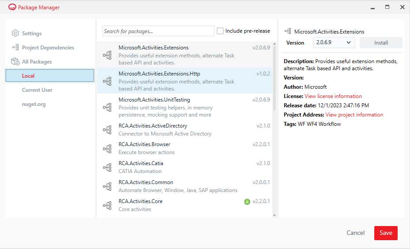Click 'Core activities' description
This screenshot has width=410, height=249.
point(135,209)
